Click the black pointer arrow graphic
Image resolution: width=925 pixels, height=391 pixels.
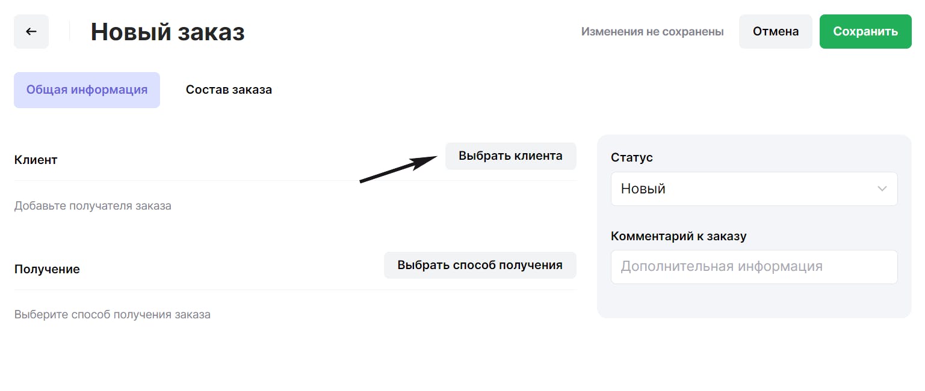(397, 169)
